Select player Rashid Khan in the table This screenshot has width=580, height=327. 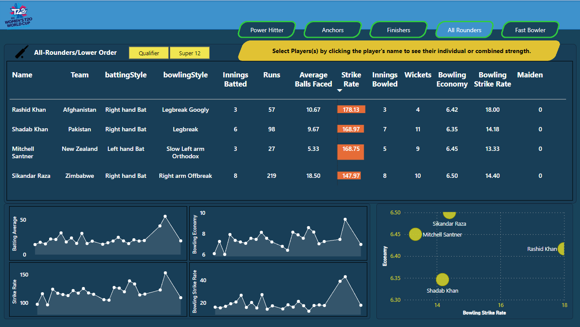29,110
